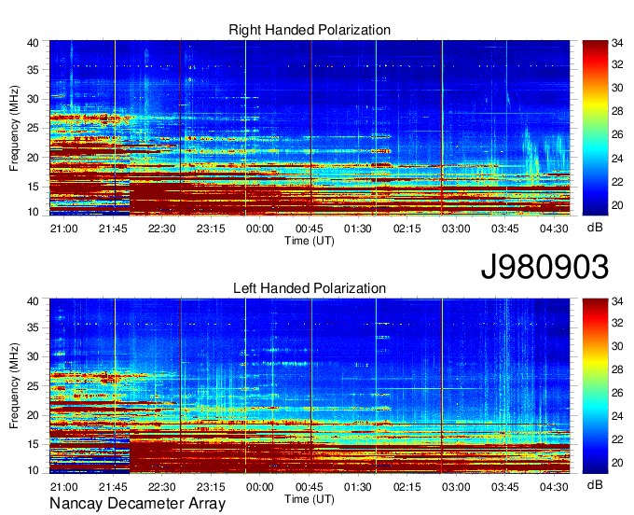Click the 23:15 time tick of the Left Handed plot

tap(211, 487)
